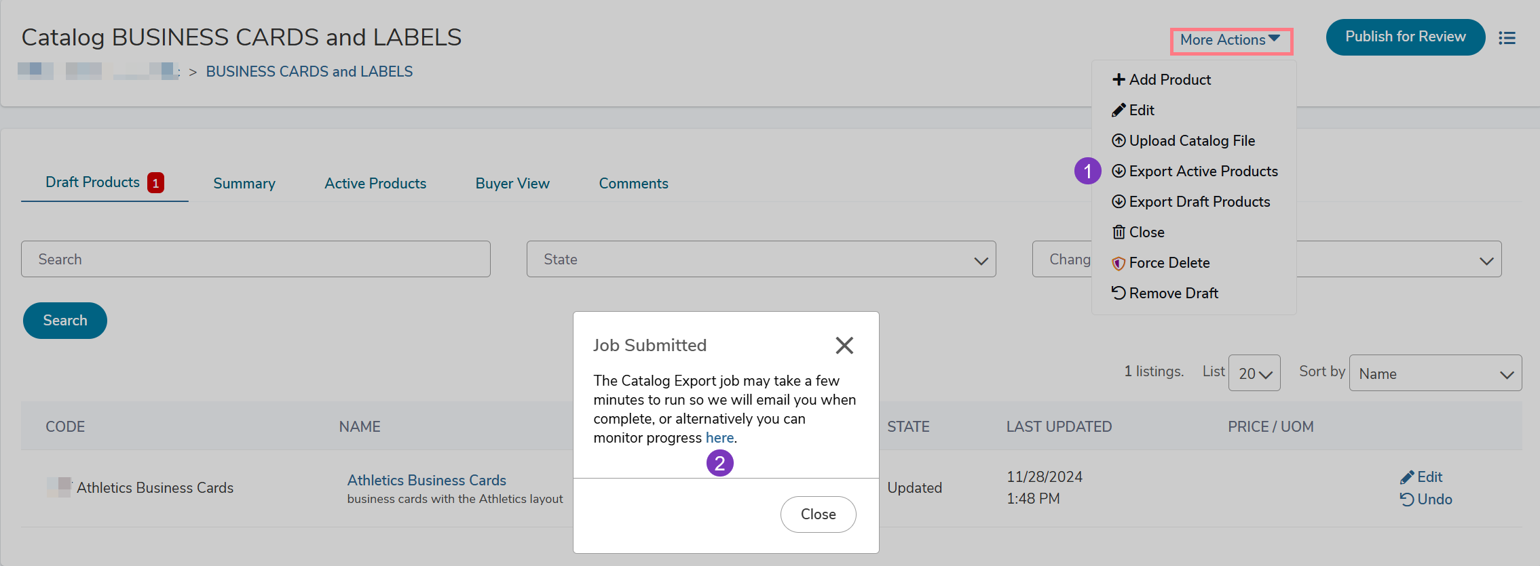1540x566 pixels.
Task: Click the Undo arrow icon in product row
Action: tap(1407, 500)
